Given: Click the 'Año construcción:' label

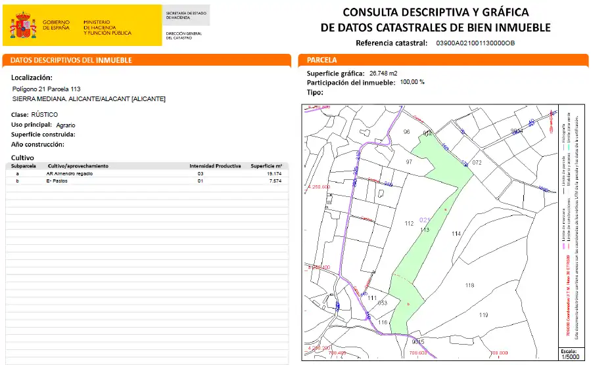Looking at the screenshot, I should pos(37,144).
